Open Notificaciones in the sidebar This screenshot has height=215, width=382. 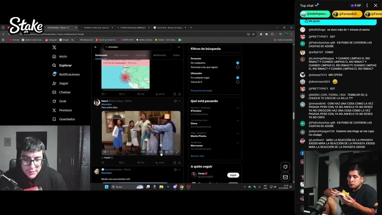click(x=66, y=74)
